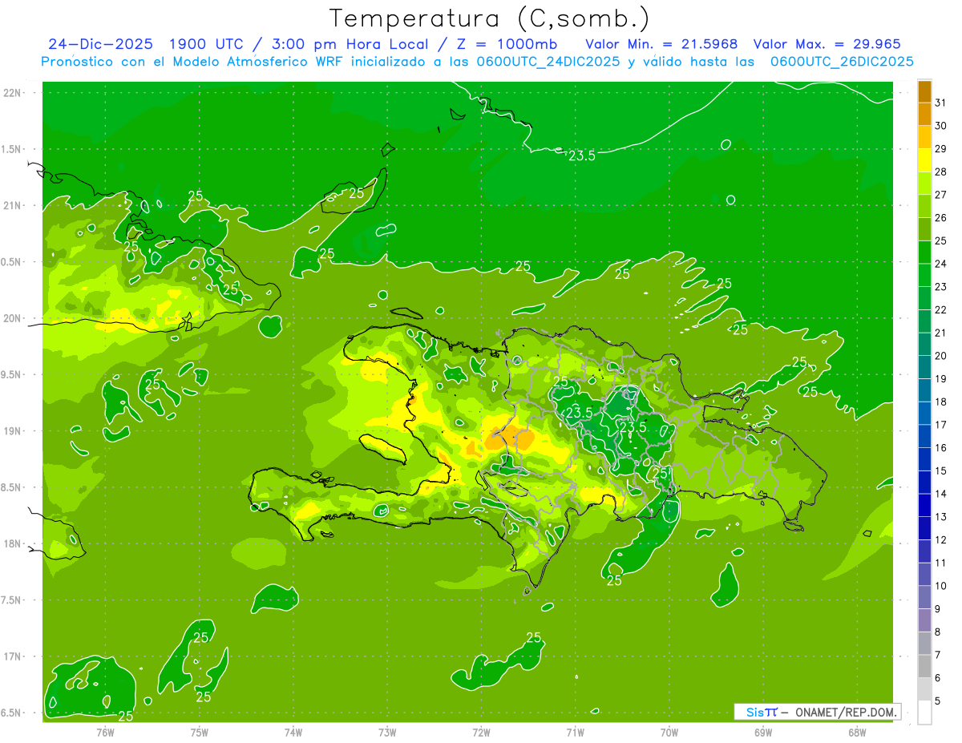Click the "5" color scale label

coord(938,701)
